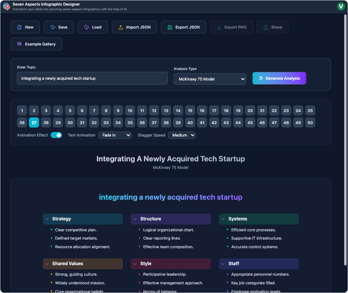The image size is (348, 293).
Task: Open the Analysis Type dropdown
Action: coord(210,79)
